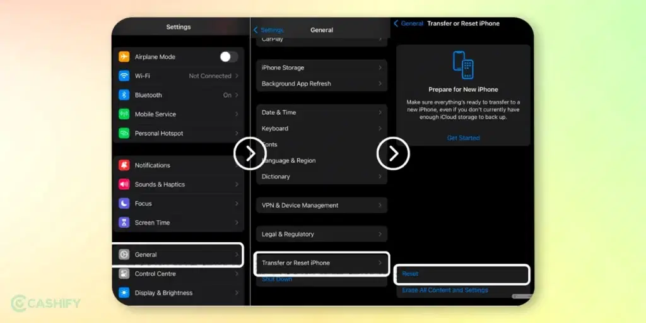Screen dimensions: 646x323
Task: Tap the Focus moon icon
Action: pos(124,204)
